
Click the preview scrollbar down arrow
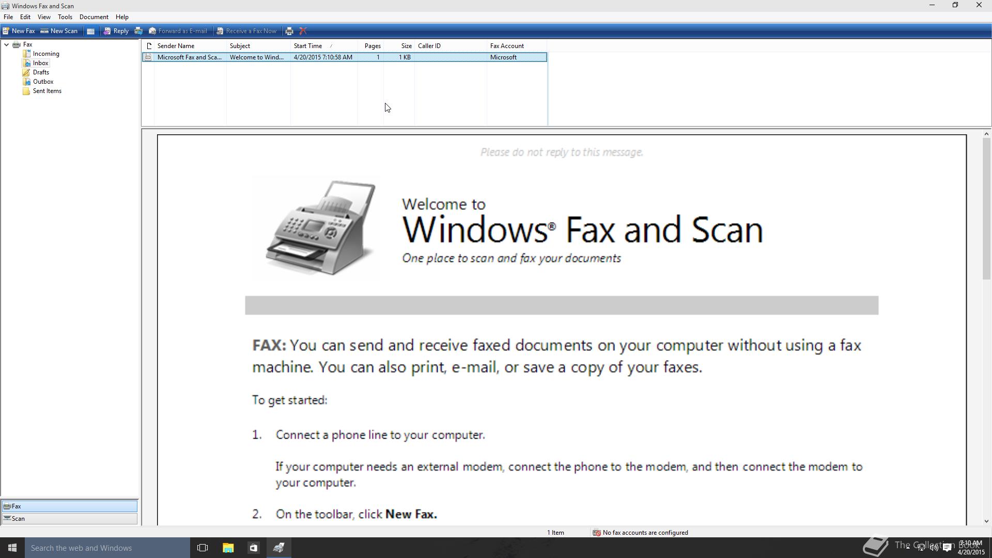point(986,521)
